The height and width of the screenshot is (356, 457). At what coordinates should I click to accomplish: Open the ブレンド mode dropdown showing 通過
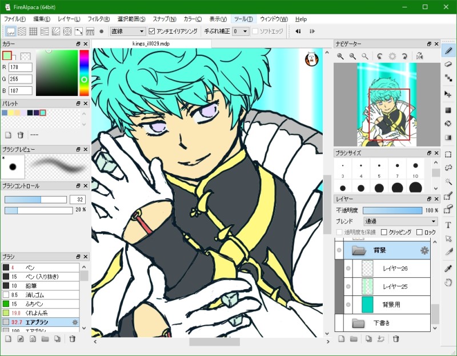400,221
